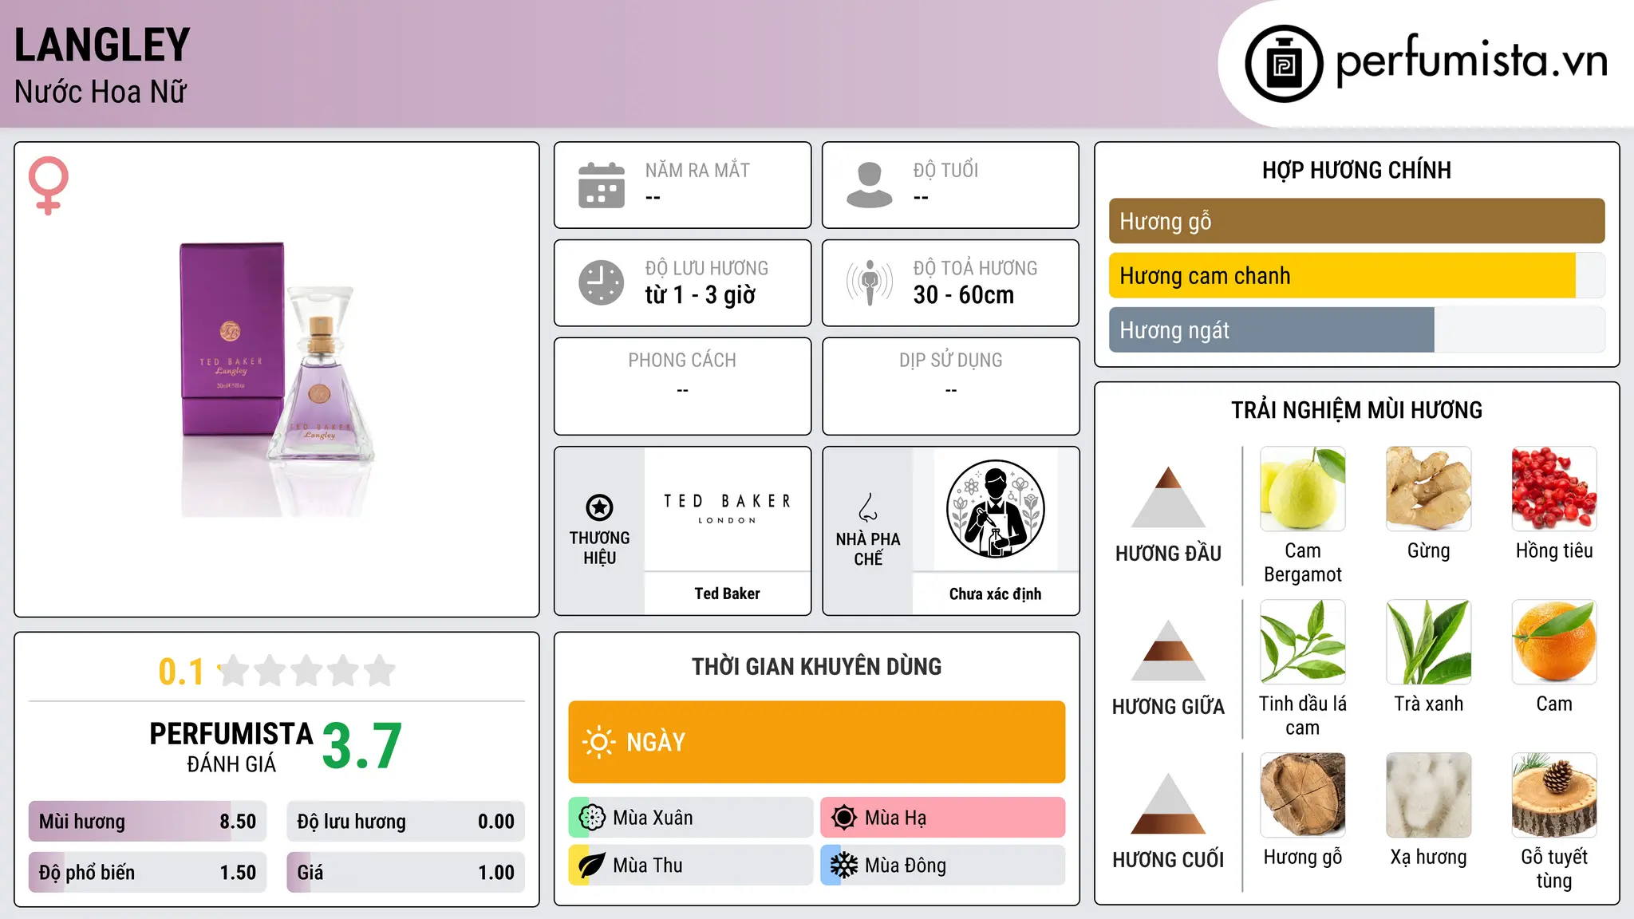Screen dimensions: 1634x919
Task: Click the LANGLEY product title
Action: 102,45
